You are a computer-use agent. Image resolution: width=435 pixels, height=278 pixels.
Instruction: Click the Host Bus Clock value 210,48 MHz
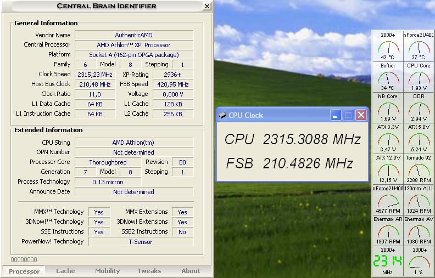[95, 84]
